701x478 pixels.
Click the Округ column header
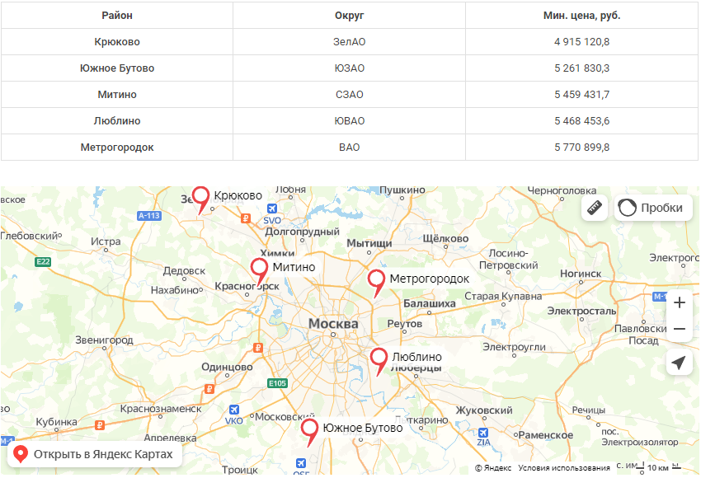point(349,16)
